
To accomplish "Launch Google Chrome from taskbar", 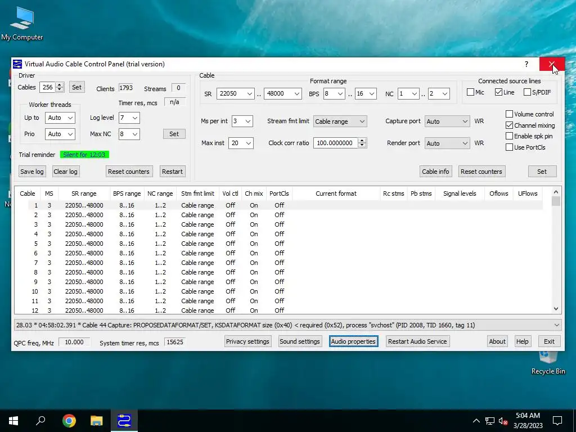I will pos(69,421).
